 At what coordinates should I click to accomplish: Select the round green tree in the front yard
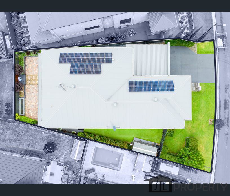click(x=191, y=157)
